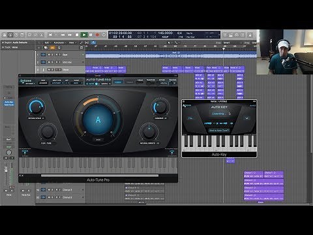Toggle the orange Hide tracks button

[x=52, y=48]
